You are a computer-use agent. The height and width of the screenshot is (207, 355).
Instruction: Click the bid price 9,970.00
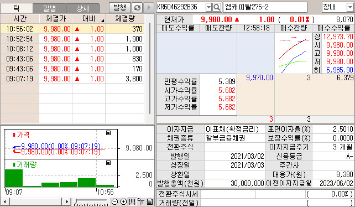[x=259, y=78]
